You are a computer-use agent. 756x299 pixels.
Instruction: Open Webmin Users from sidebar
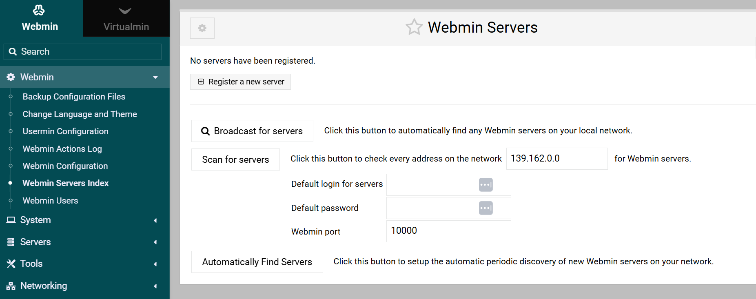(50, 201)
